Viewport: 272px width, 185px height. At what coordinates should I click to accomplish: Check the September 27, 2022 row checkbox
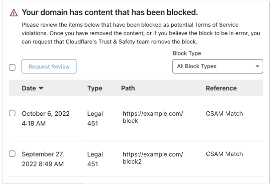pyautogui.click(x=12, y=154)
